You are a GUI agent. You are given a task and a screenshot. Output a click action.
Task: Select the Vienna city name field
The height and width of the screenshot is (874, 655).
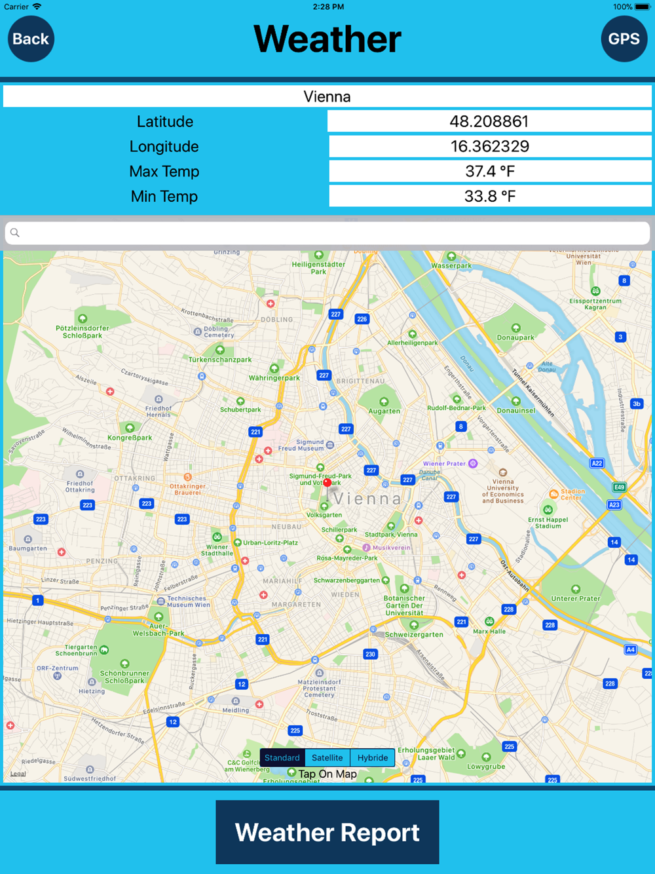pos(327,97)
